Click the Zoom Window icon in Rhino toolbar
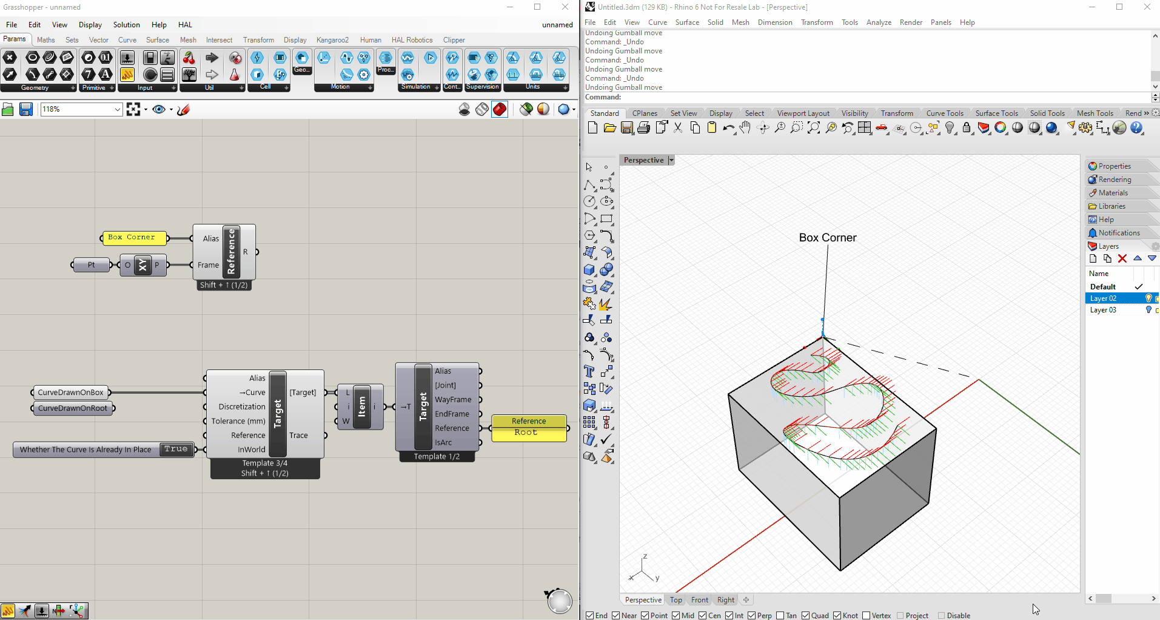Screen dimensions: 1160x620 point(797,128)
